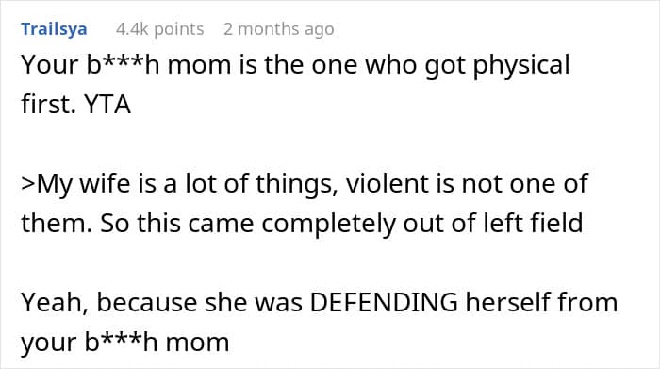This screenshot has width=660, height=369.
Task: Select the capitalized word DEFENDING
Action: (x=384, y=302)
